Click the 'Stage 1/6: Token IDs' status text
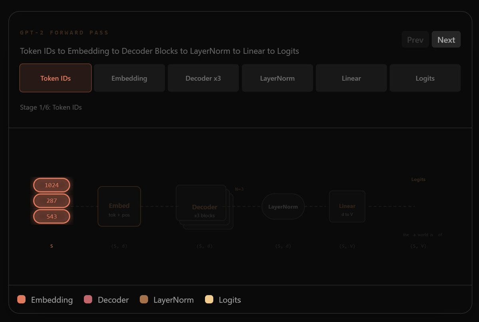The width and height of the screenshot is (479, 322). click(51, 107)
